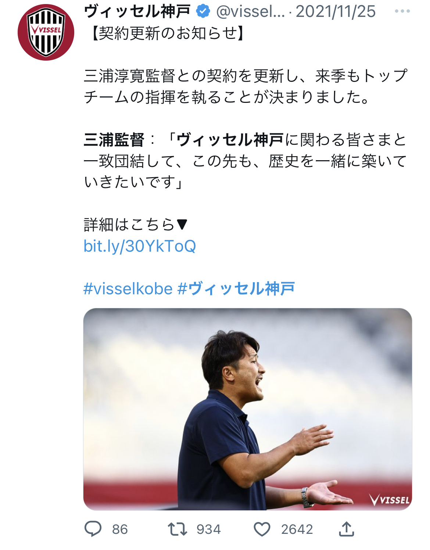Tap the retweet arrows icon
Image resolution: width=430 pixels, height=550 pixels.
point(178,529)
